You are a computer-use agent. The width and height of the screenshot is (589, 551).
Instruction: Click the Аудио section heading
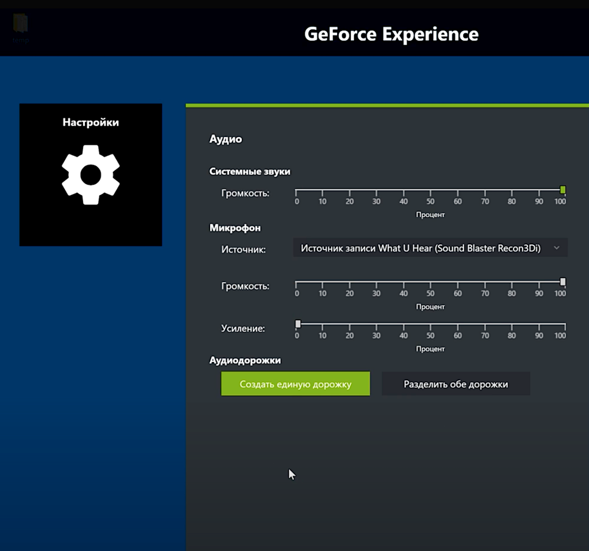pos(226,139)
